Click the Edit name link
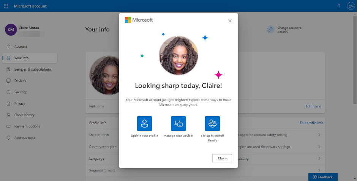357x181 pixels. tap(313, 106)
